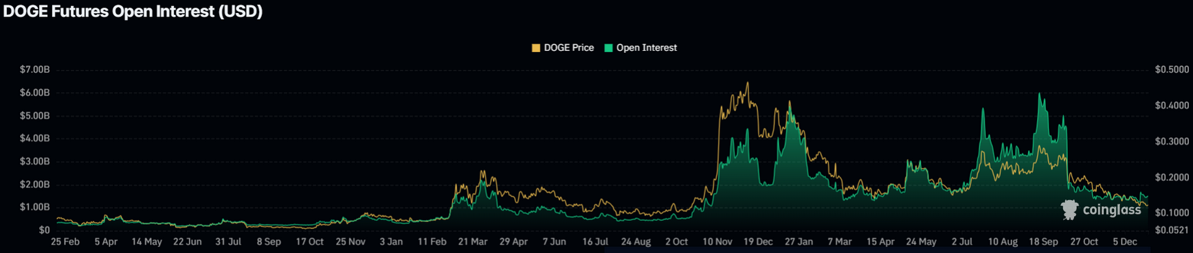Click the 10 Nov date label
The image size is (1193, 253).
click(717, 242)
